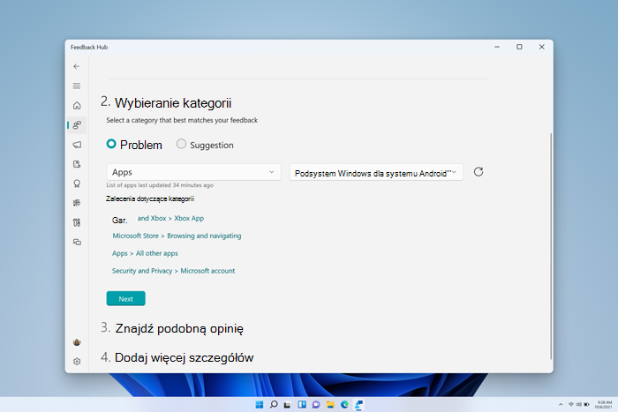Open taskbar Search
Viewport: 618px width, 412px height.
click(x=274, y=405)
